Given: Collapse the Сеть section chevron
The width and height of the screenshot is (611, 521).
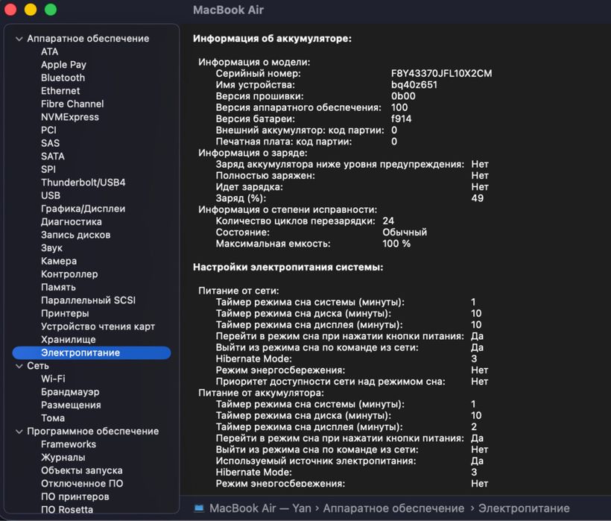Looking at the screenshot, I should [x=19, y=366].
